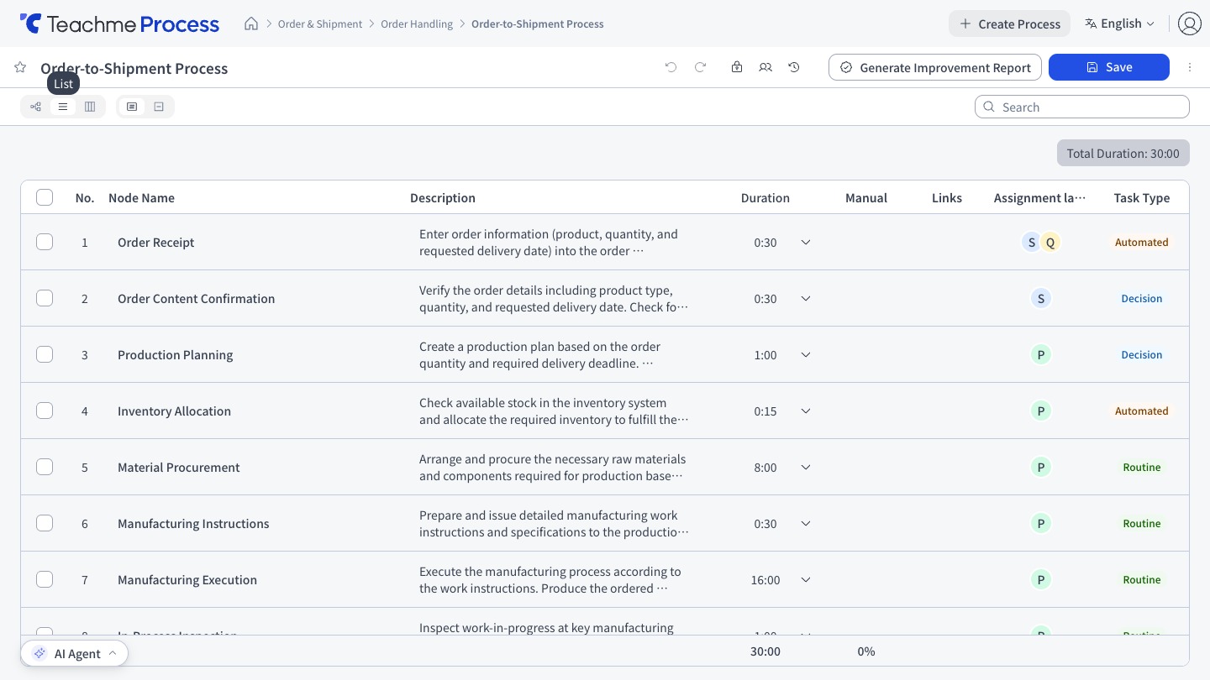Expand duration dropdown for Order Content Confirmation
The height and width of the screenshot is (680, 1210).
[x=806, y=299]
